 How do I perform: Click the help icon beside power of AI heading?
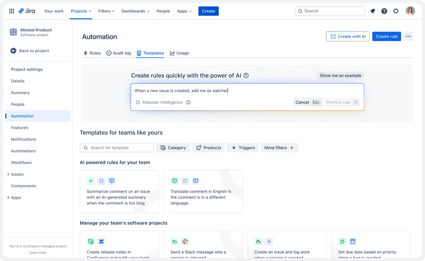(246, 76)
